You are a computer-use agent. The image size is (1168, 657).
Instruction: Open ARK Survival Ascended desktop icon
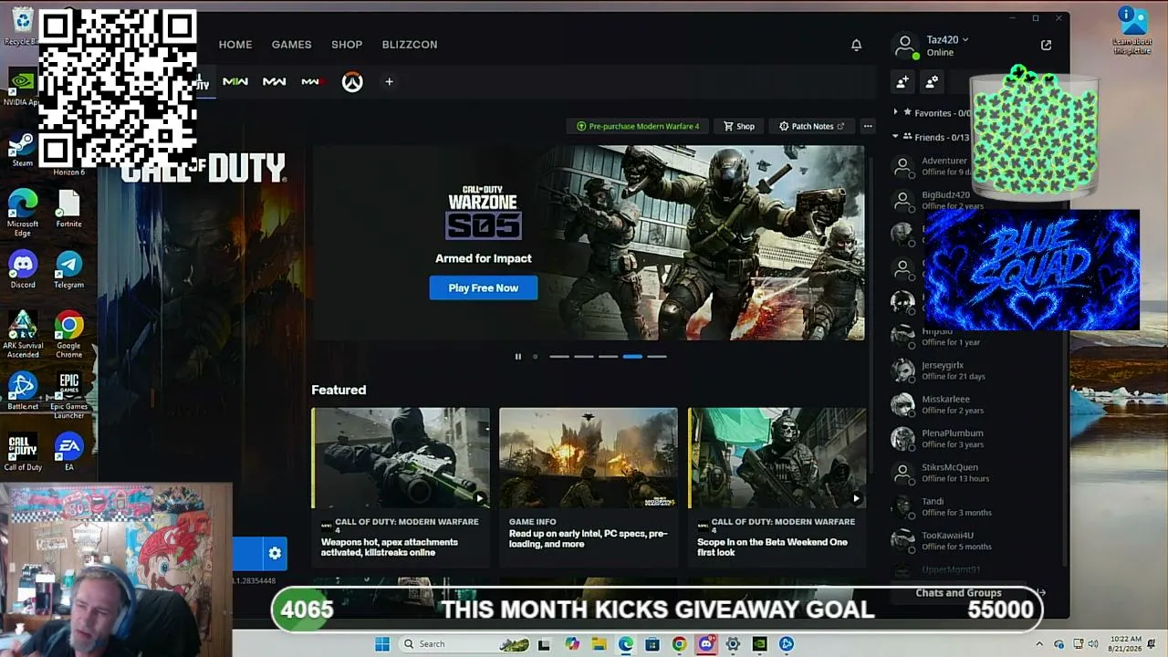[23, 334]
